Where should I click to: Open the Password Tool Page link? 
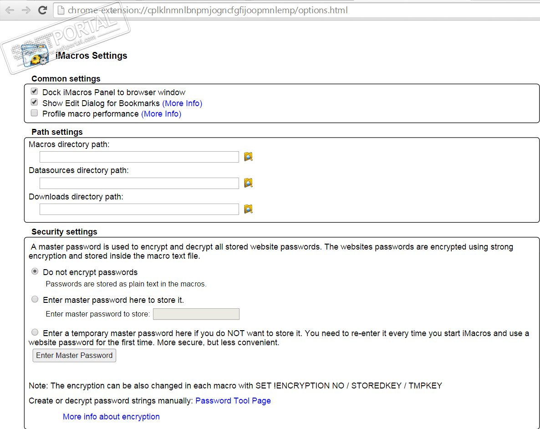pos(233,401)
